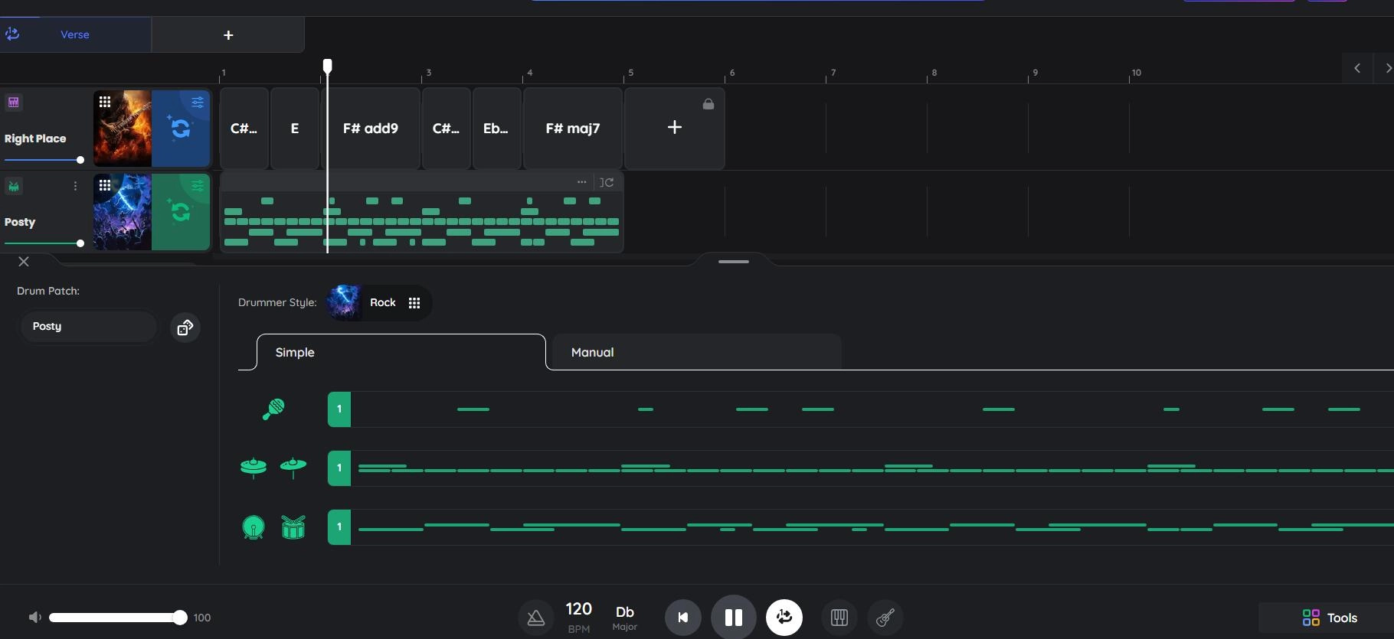
Task: Select the blue concert artwork thumbnail
Action: click(x=123, y=212)
